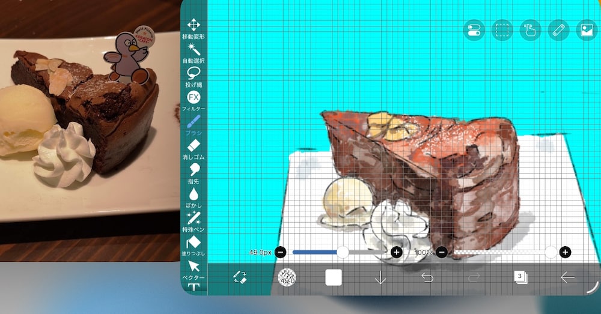Open the selection area dashed-square menu

[502, 30]
